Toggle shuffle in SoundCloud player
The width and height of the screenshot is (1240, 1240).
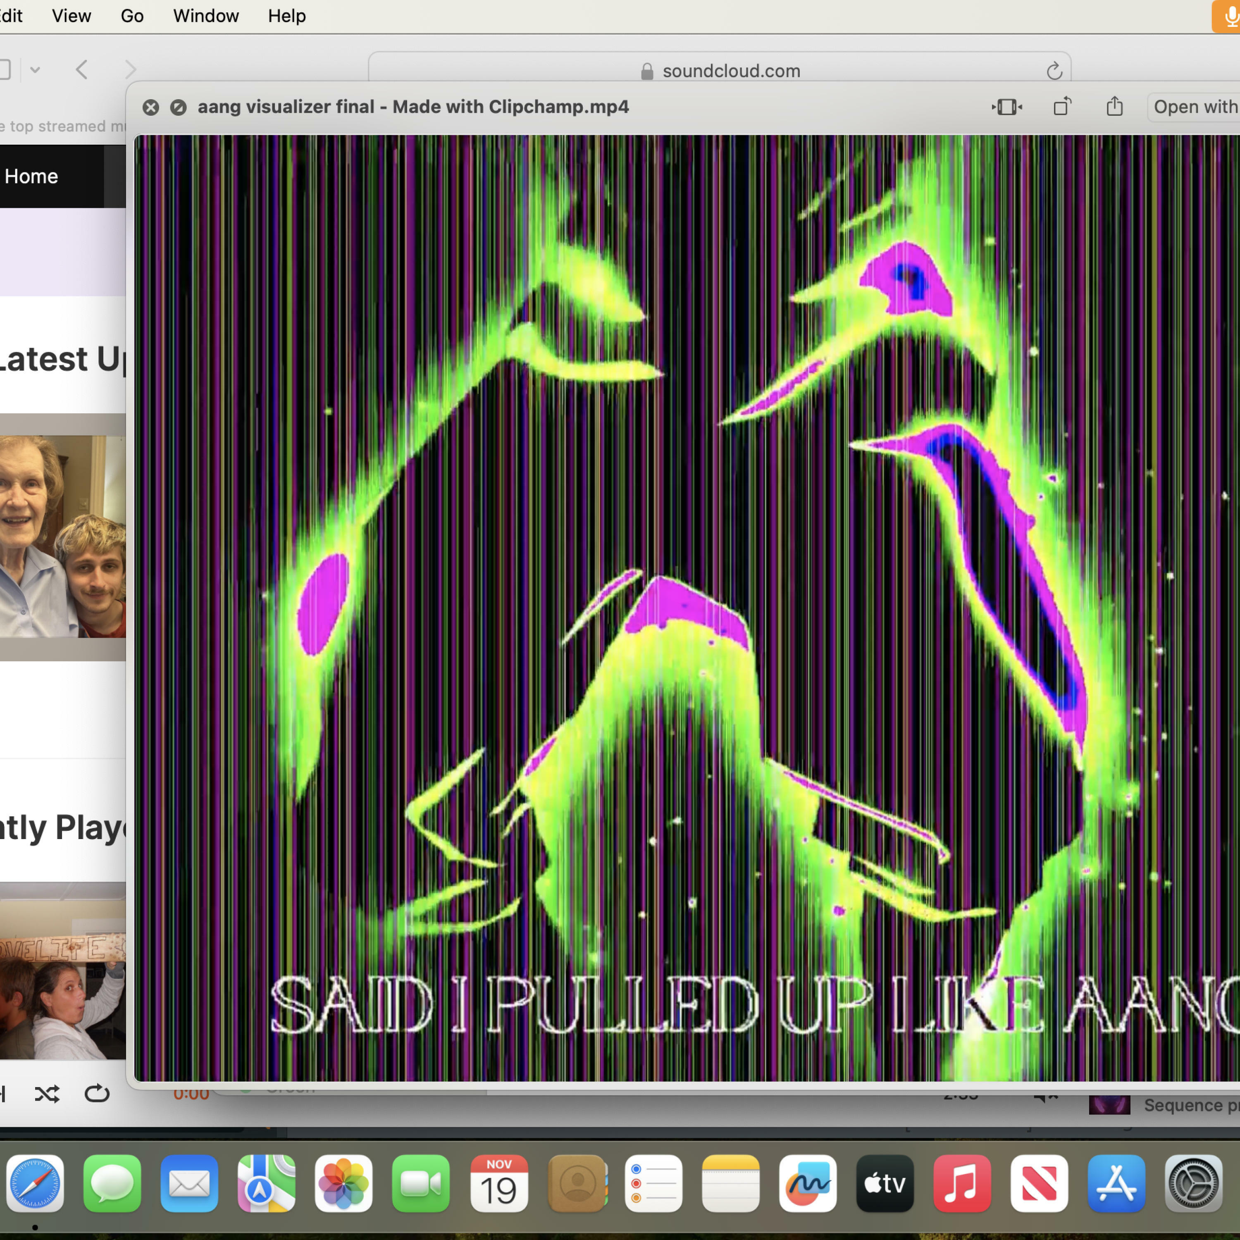(x=47, y=1094)
